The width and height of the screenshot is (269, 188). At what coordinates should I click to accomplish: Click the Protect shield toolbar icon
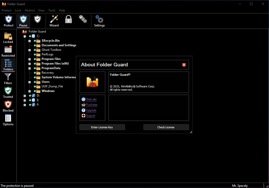[x=9, y=19]
